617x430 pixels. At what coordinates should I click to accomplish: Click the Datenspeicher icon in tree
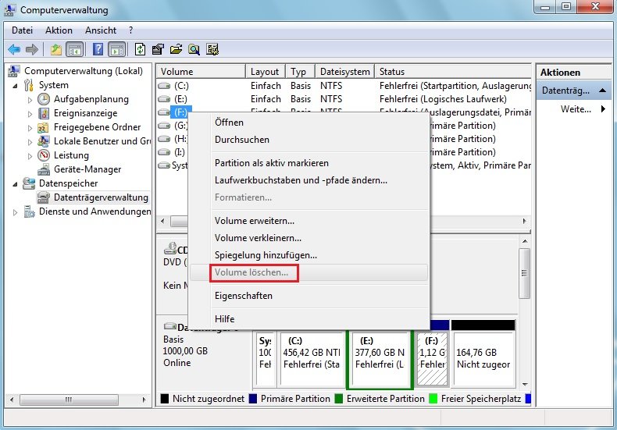[29, 183]
